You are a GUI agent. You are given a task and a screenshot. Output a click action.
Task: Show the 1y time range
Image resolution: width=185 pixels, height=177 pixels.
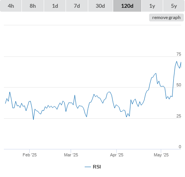[x=152, y=6]
